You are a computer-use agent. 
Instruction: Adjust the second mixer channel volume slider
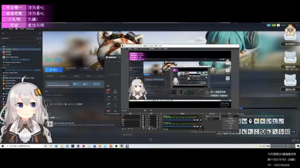pos(180,126)
